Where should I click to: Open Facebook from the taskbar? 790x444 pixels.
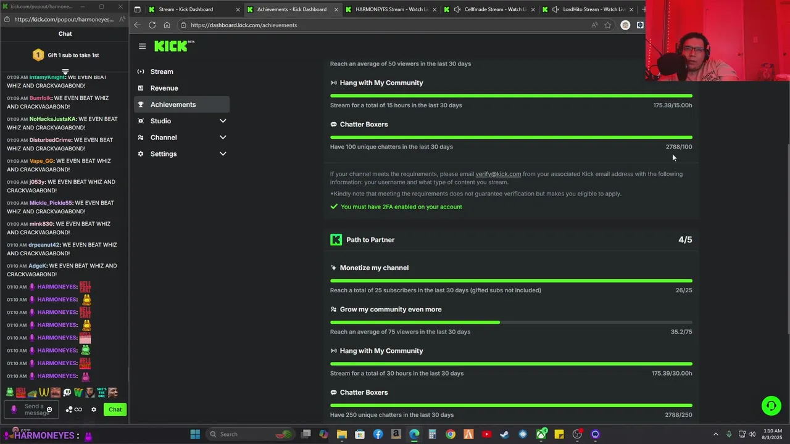[378, 434]
